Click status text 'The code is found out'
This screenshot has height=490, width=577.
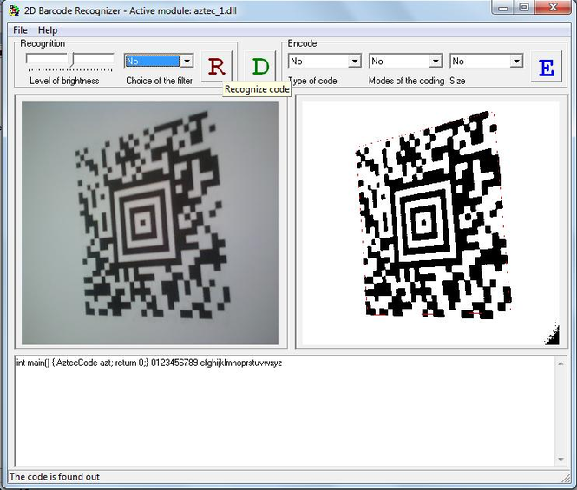point(55,477)
